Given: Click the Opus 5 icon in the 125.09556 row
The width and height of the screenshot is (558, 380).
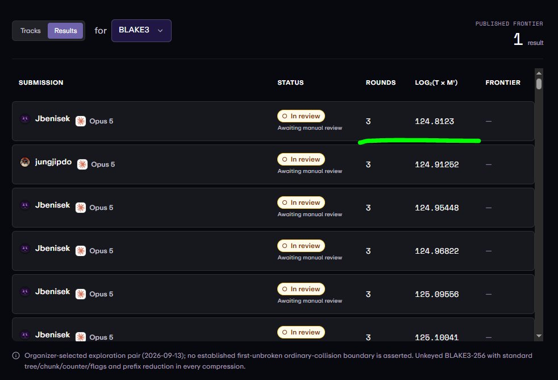Looking at the screenshot, I should 81,294.
